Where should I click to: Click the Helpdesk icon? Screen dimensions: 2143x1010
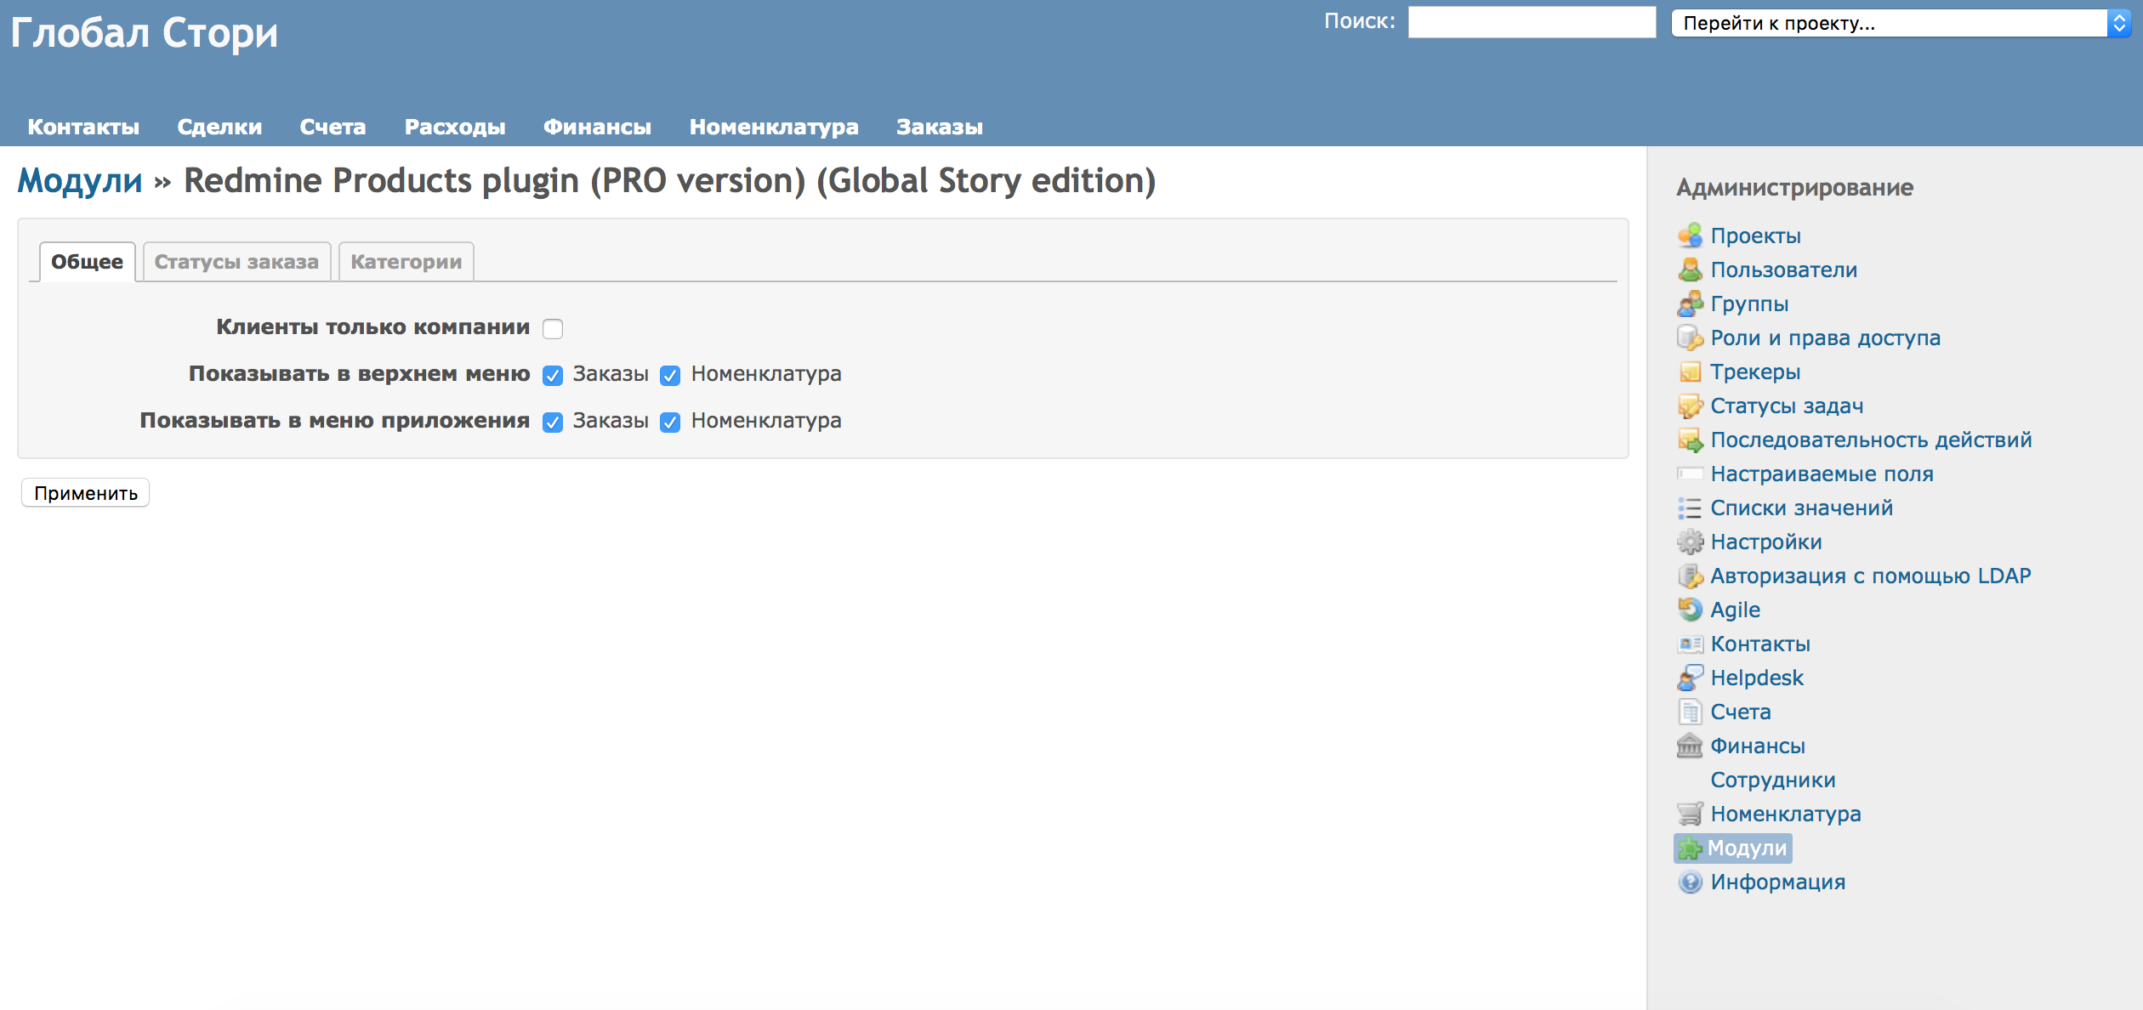click(x=1690, y=678)
